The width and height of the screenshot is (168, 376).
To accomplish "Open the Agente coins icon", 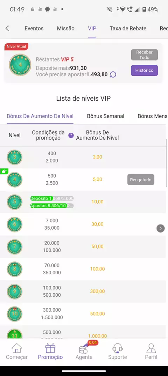I will click(x=84, y=348).
